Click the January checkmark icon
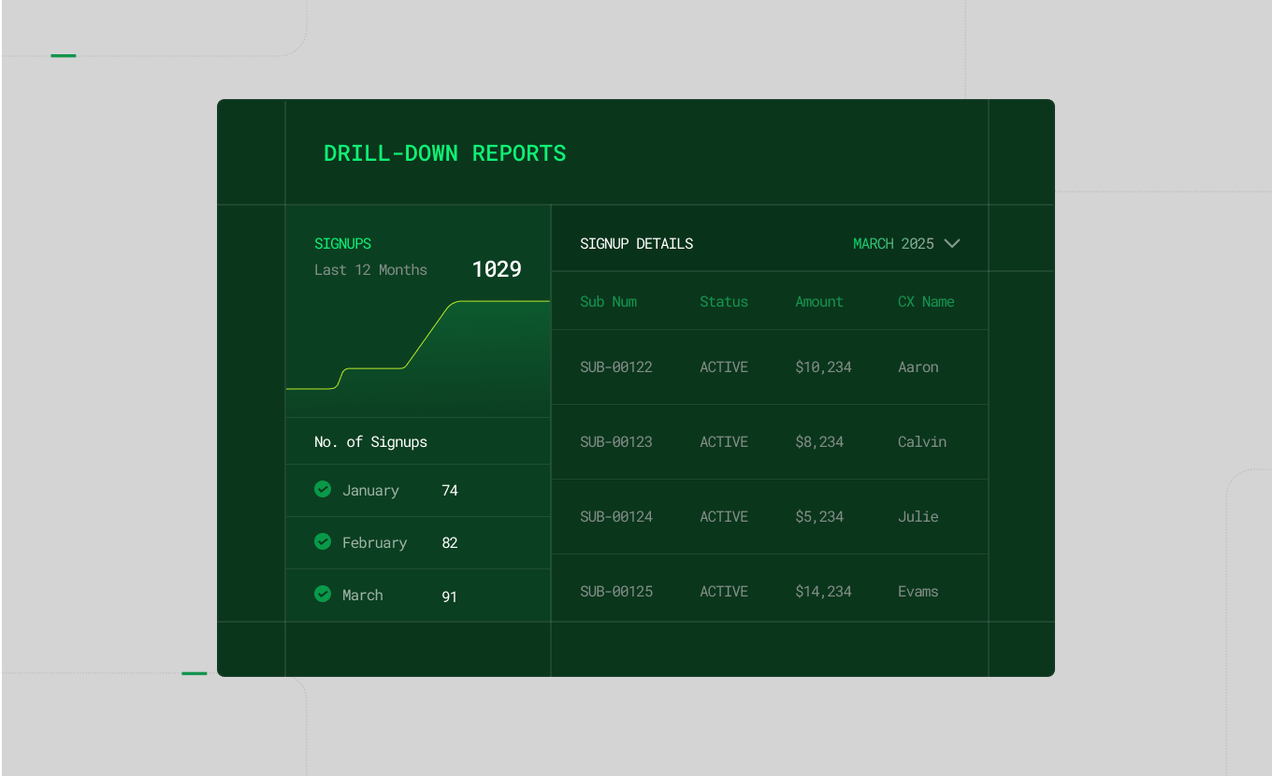The height and width of the screenshot is (776, 1272). [323, 489]
